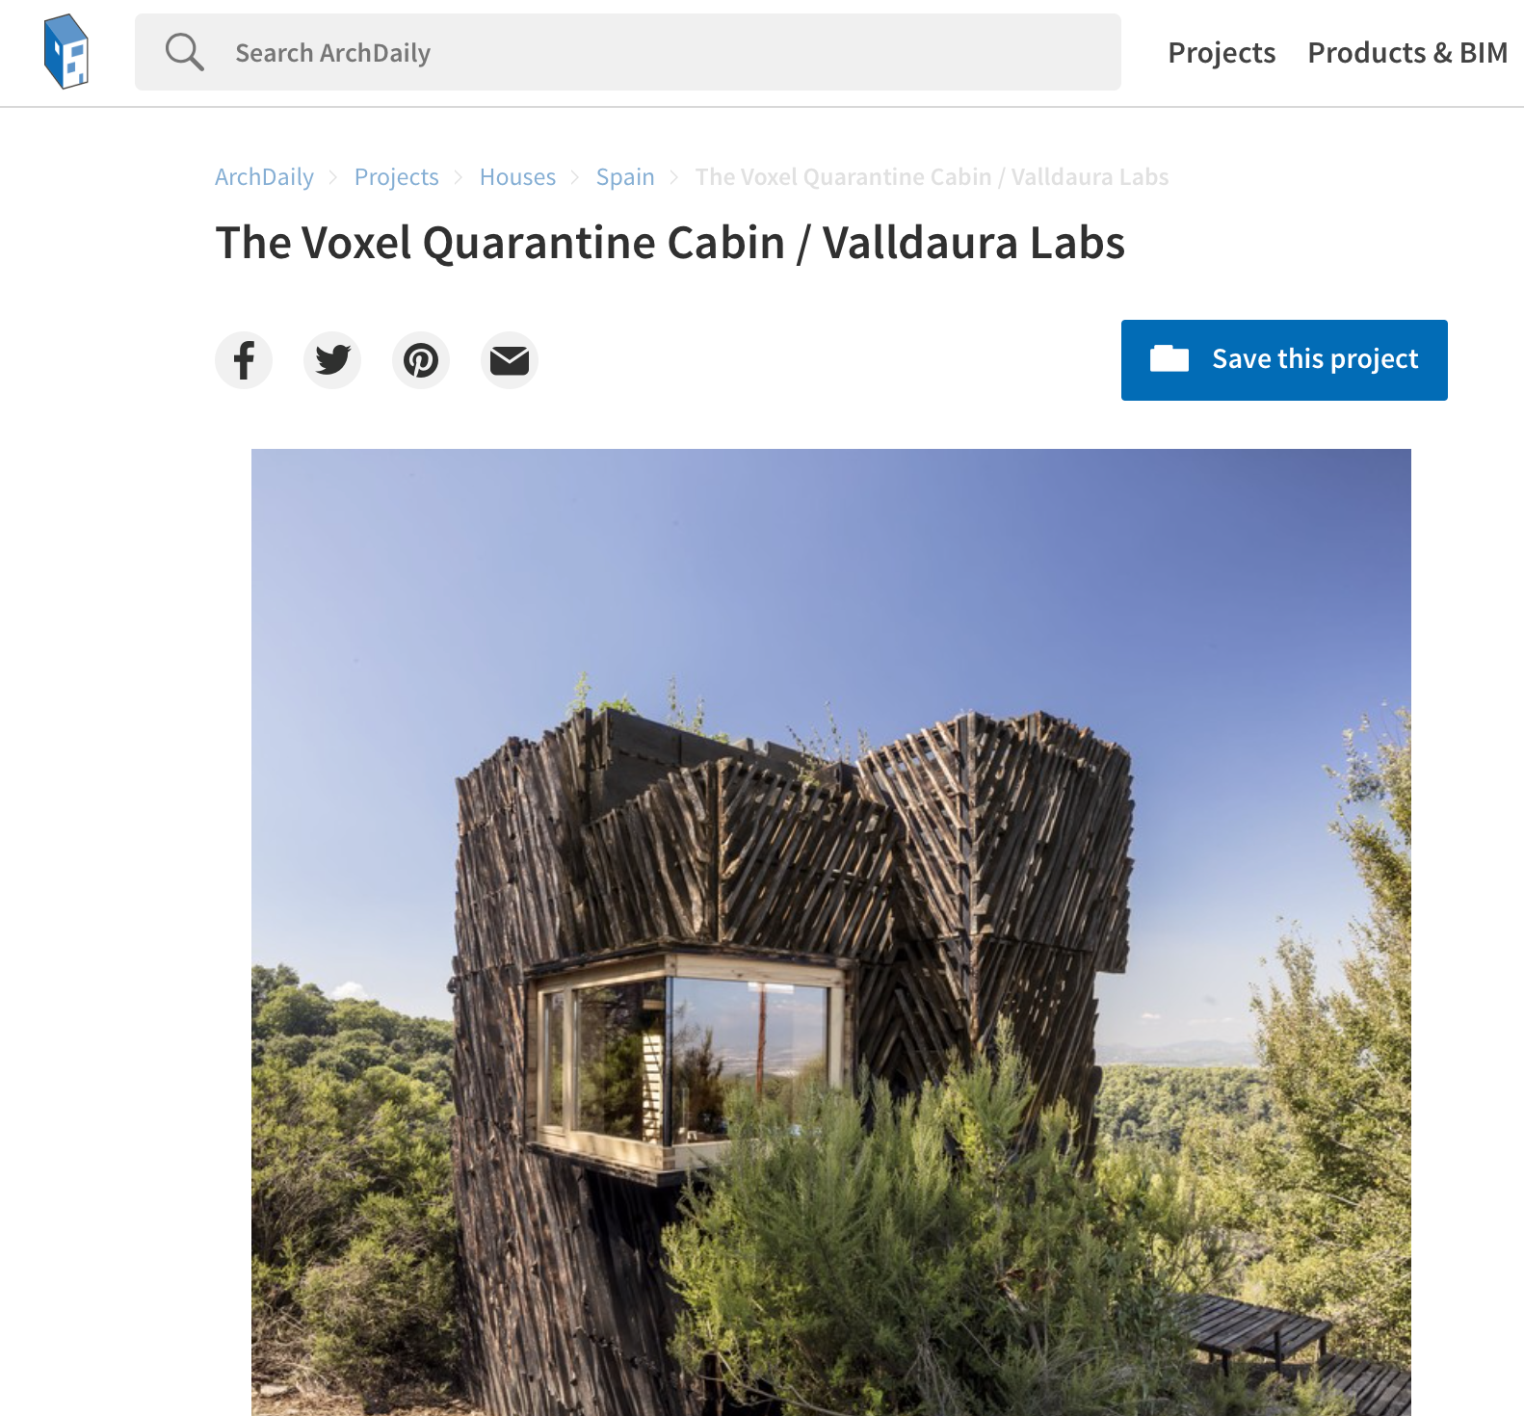Screen dimensions: 1524x1416
Task: Share the project on Twitter
Action: pos(332,360)
